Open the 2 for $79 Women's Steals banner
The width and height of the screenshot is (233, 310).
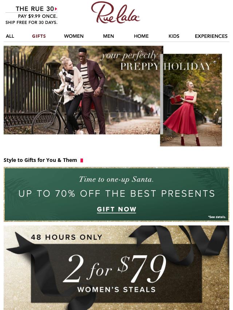point(116,268)
